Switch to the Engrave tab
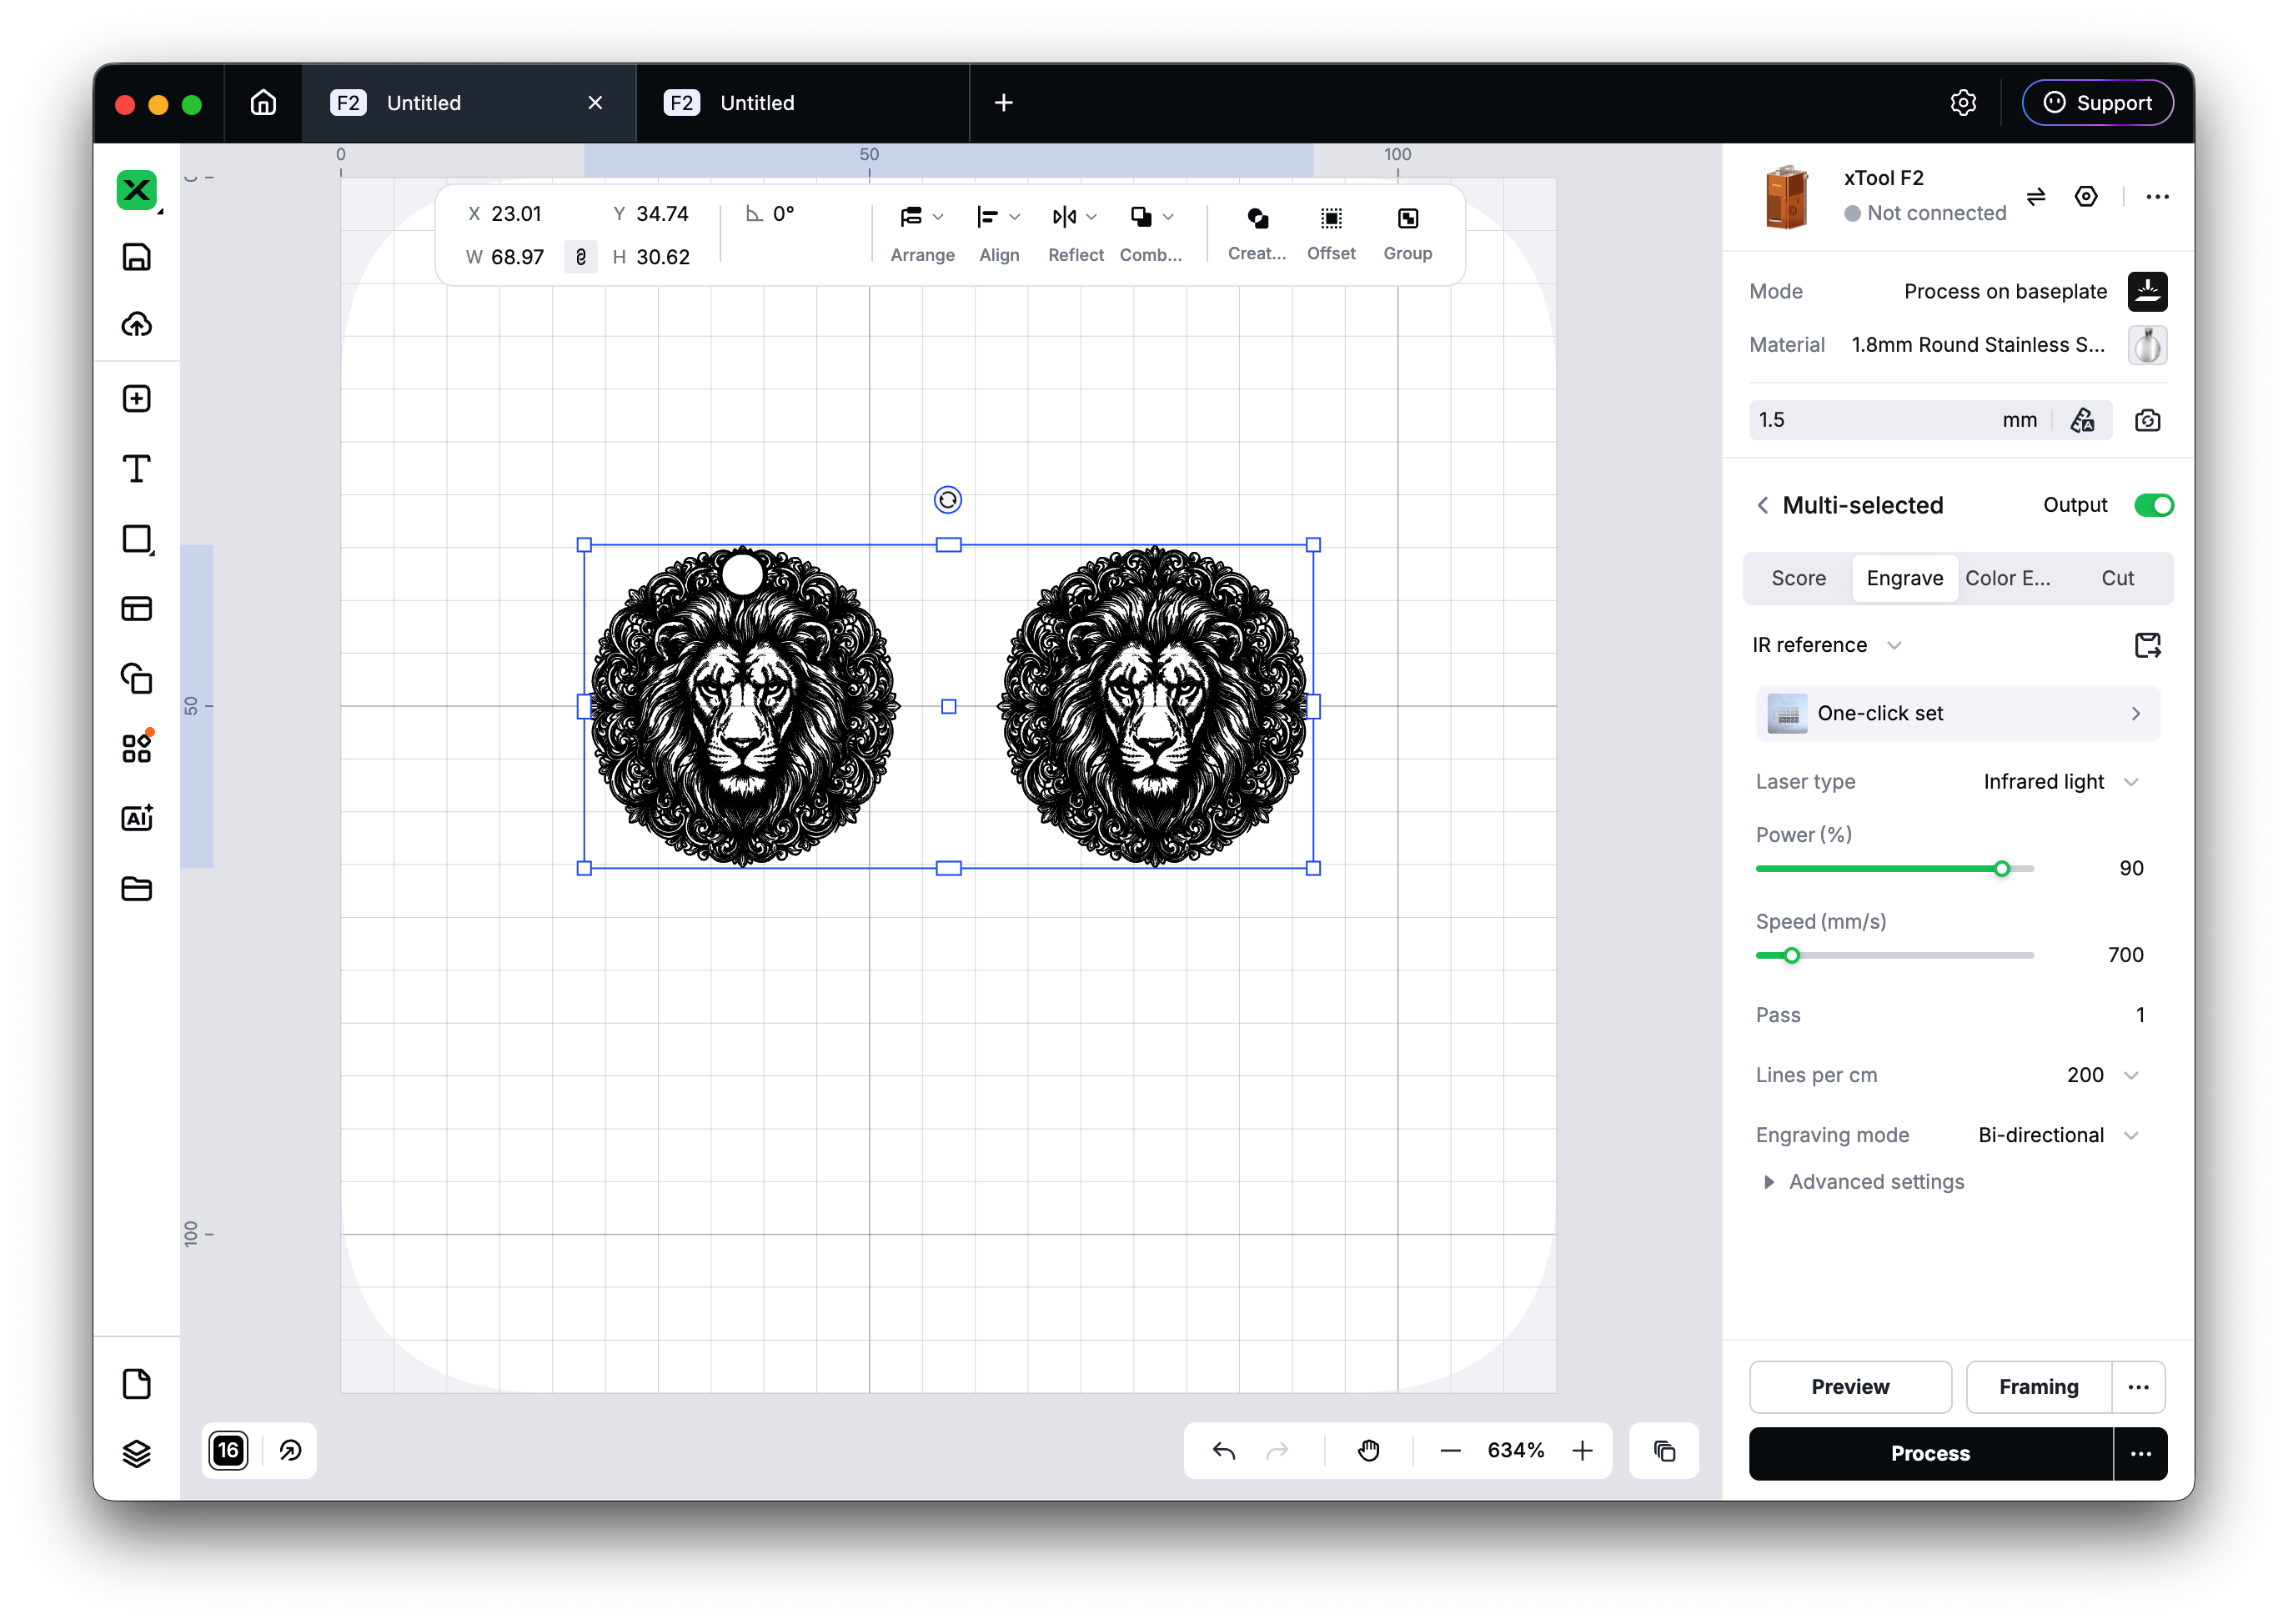Viewport: 2288px width, 1624px height. tap(1905, 579)
